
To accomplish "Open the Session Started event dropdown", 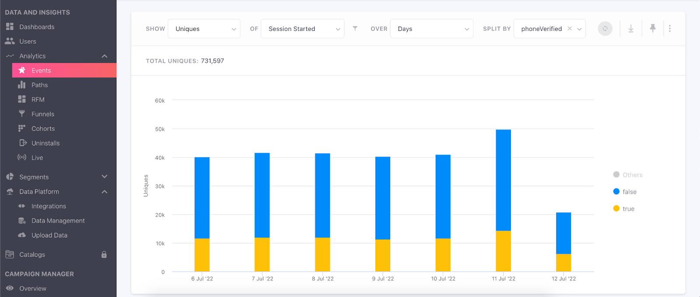I will pos(302,29).
